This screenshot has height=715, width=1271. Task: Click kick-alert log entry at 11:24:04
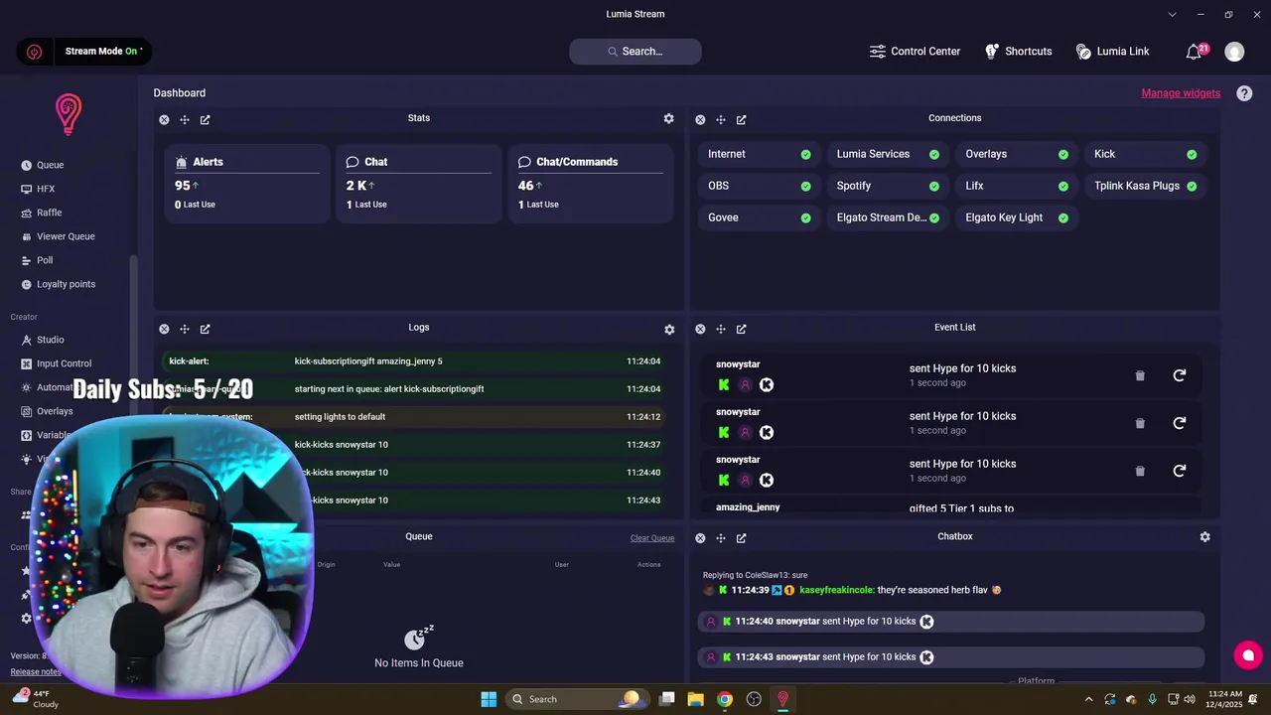pyautogui.click(x=415, y=361)
